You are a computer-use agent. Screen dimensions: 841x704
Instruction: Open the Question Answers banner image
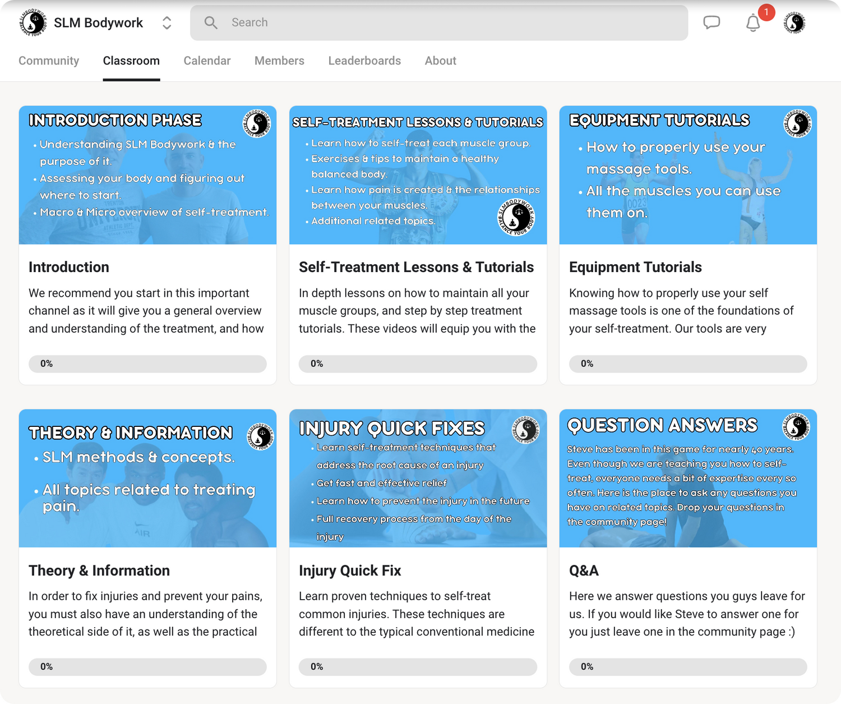tap(688, 478)
